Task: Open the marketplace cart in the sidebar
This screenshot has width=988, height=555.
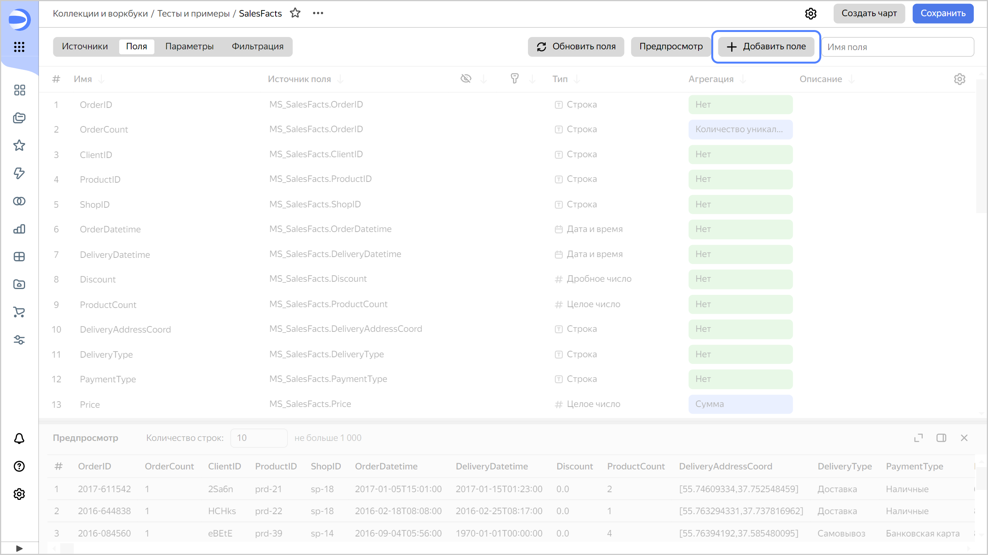Action: [x=19, y=312]
